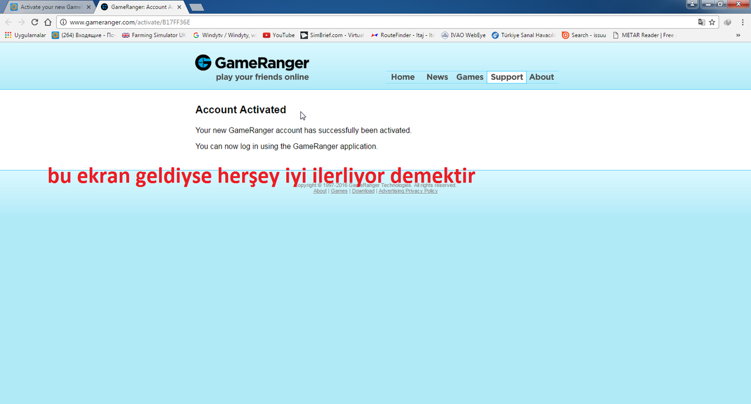Image resolution: width=751 pixels, height=404 pixels.
Task: Close the 'GameRanger: Account' tab
Action: coord(178,7)
